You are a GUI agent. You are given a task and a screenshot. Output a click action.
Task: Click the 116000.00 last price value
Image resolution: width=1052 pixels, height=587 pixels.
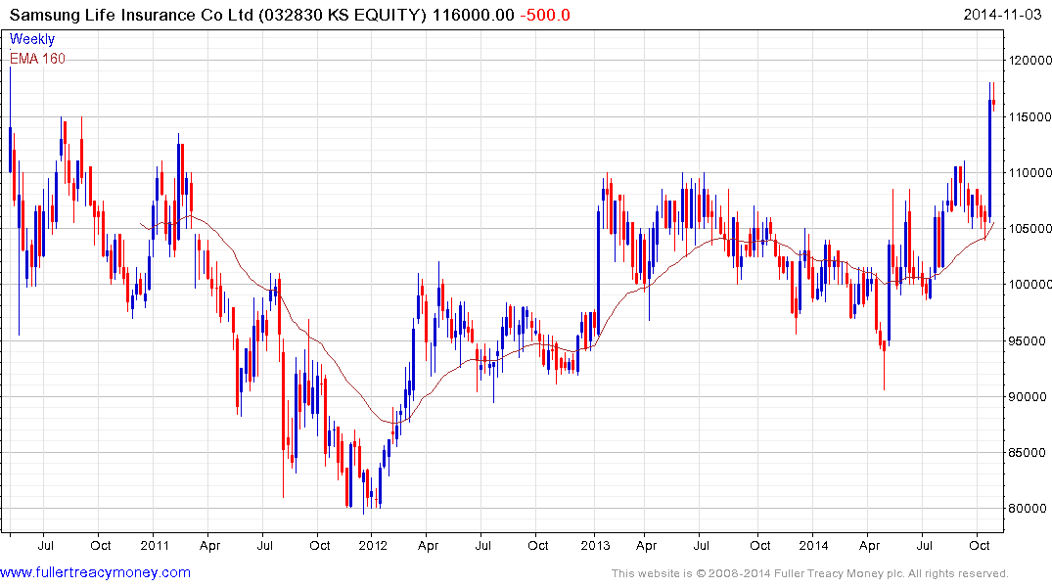pos(473,15)
